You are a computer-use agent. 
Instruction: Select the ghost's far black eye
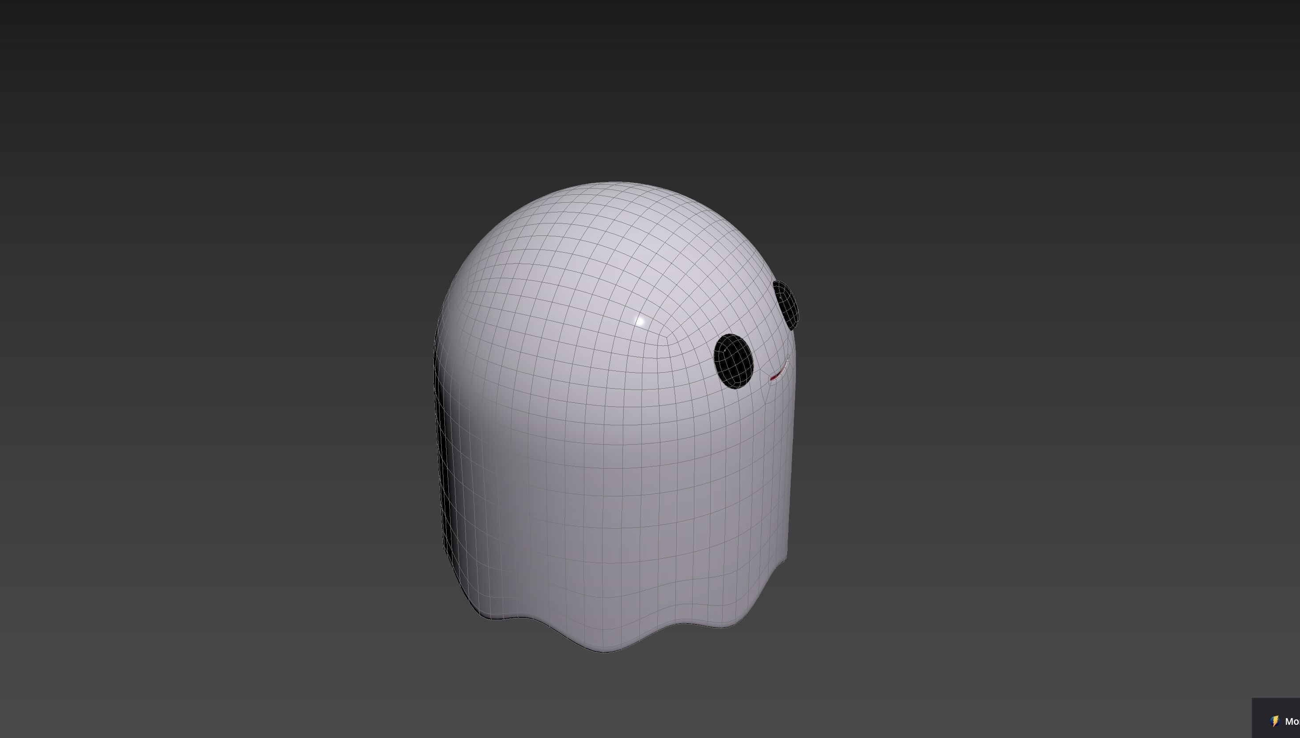(786, 305)
